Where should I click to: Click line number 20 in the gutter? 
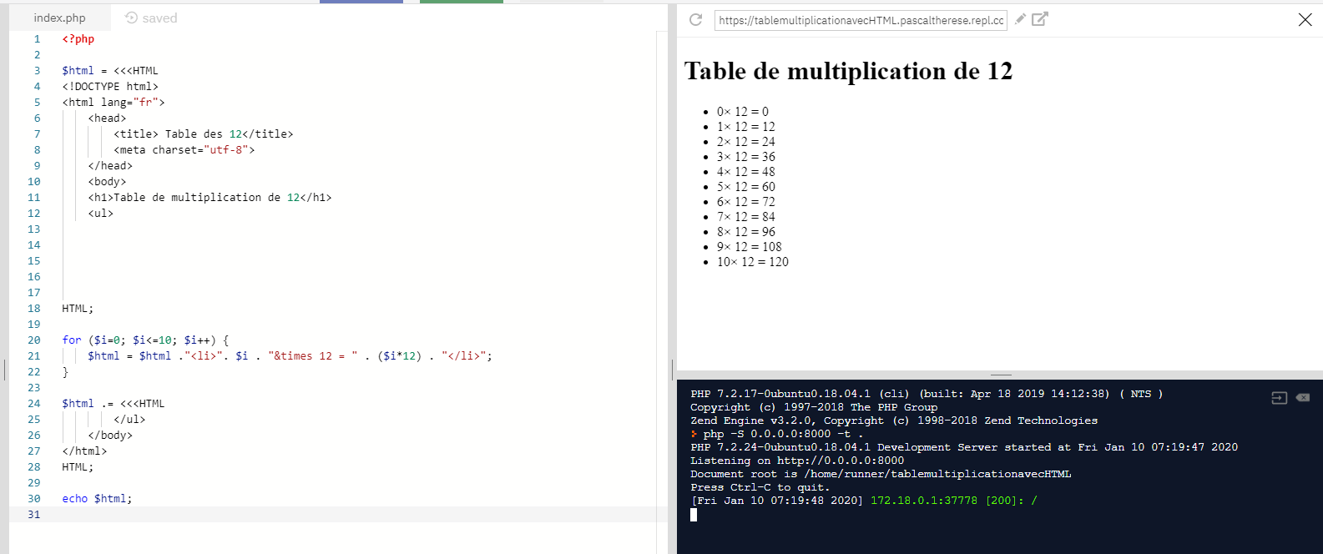(x=33, y=340)
